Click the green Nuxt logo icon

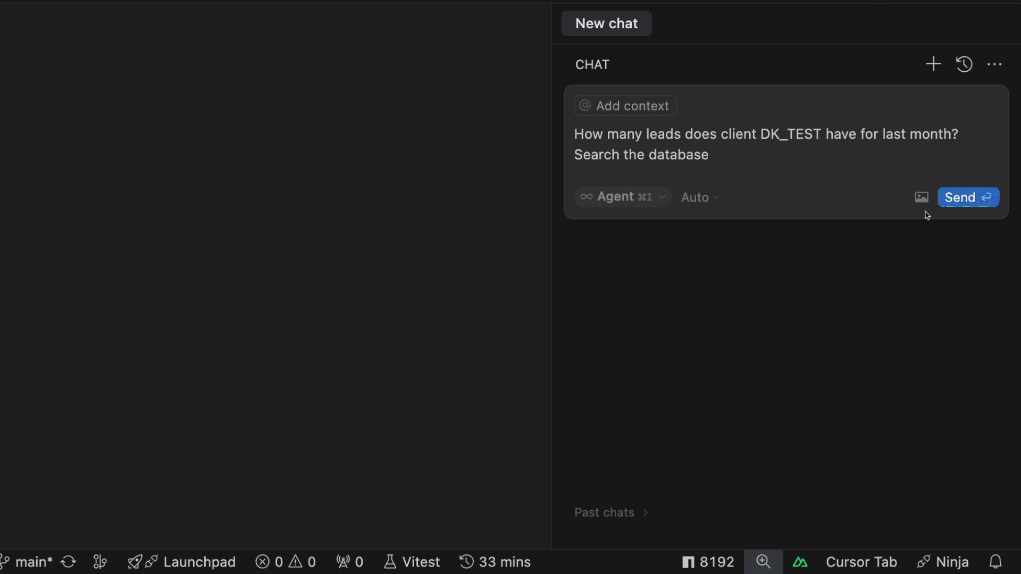[x=800, y=562]
